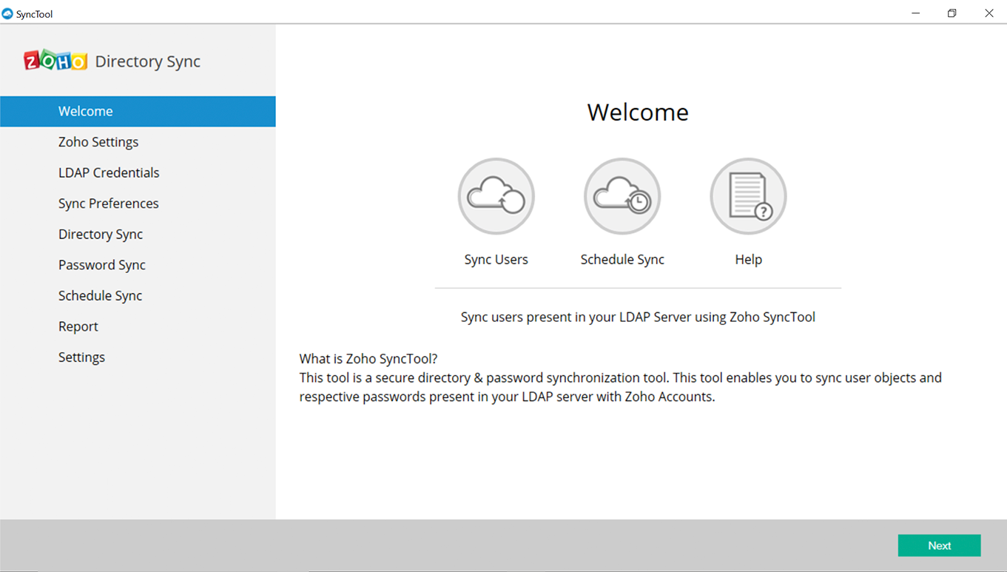Click the Sync Users cloud icon

(496, 196)
